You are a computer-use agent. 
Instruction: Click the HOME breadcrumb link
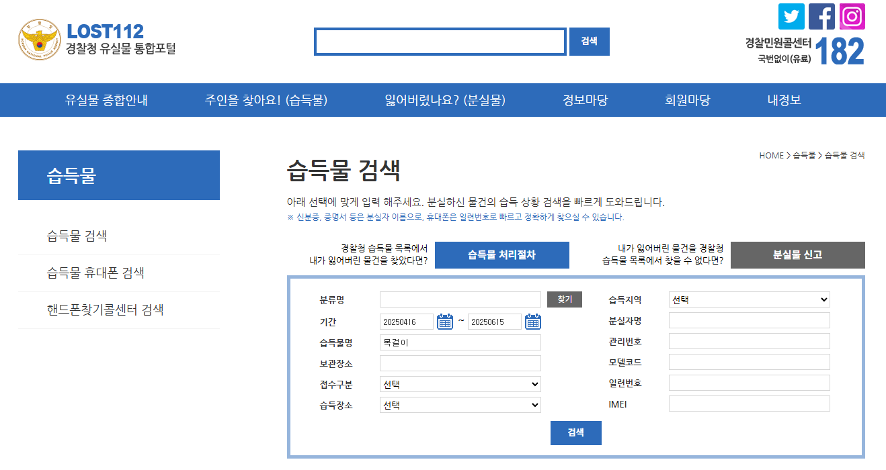point(772,156)
